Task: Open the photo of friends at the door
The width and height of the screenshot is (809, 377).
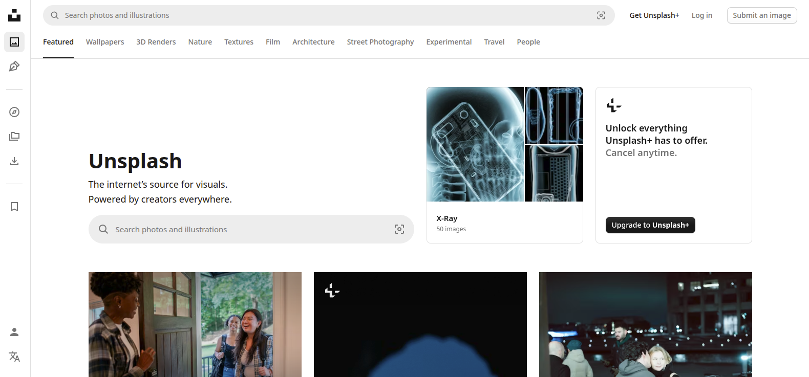Action: click(195, 324)
